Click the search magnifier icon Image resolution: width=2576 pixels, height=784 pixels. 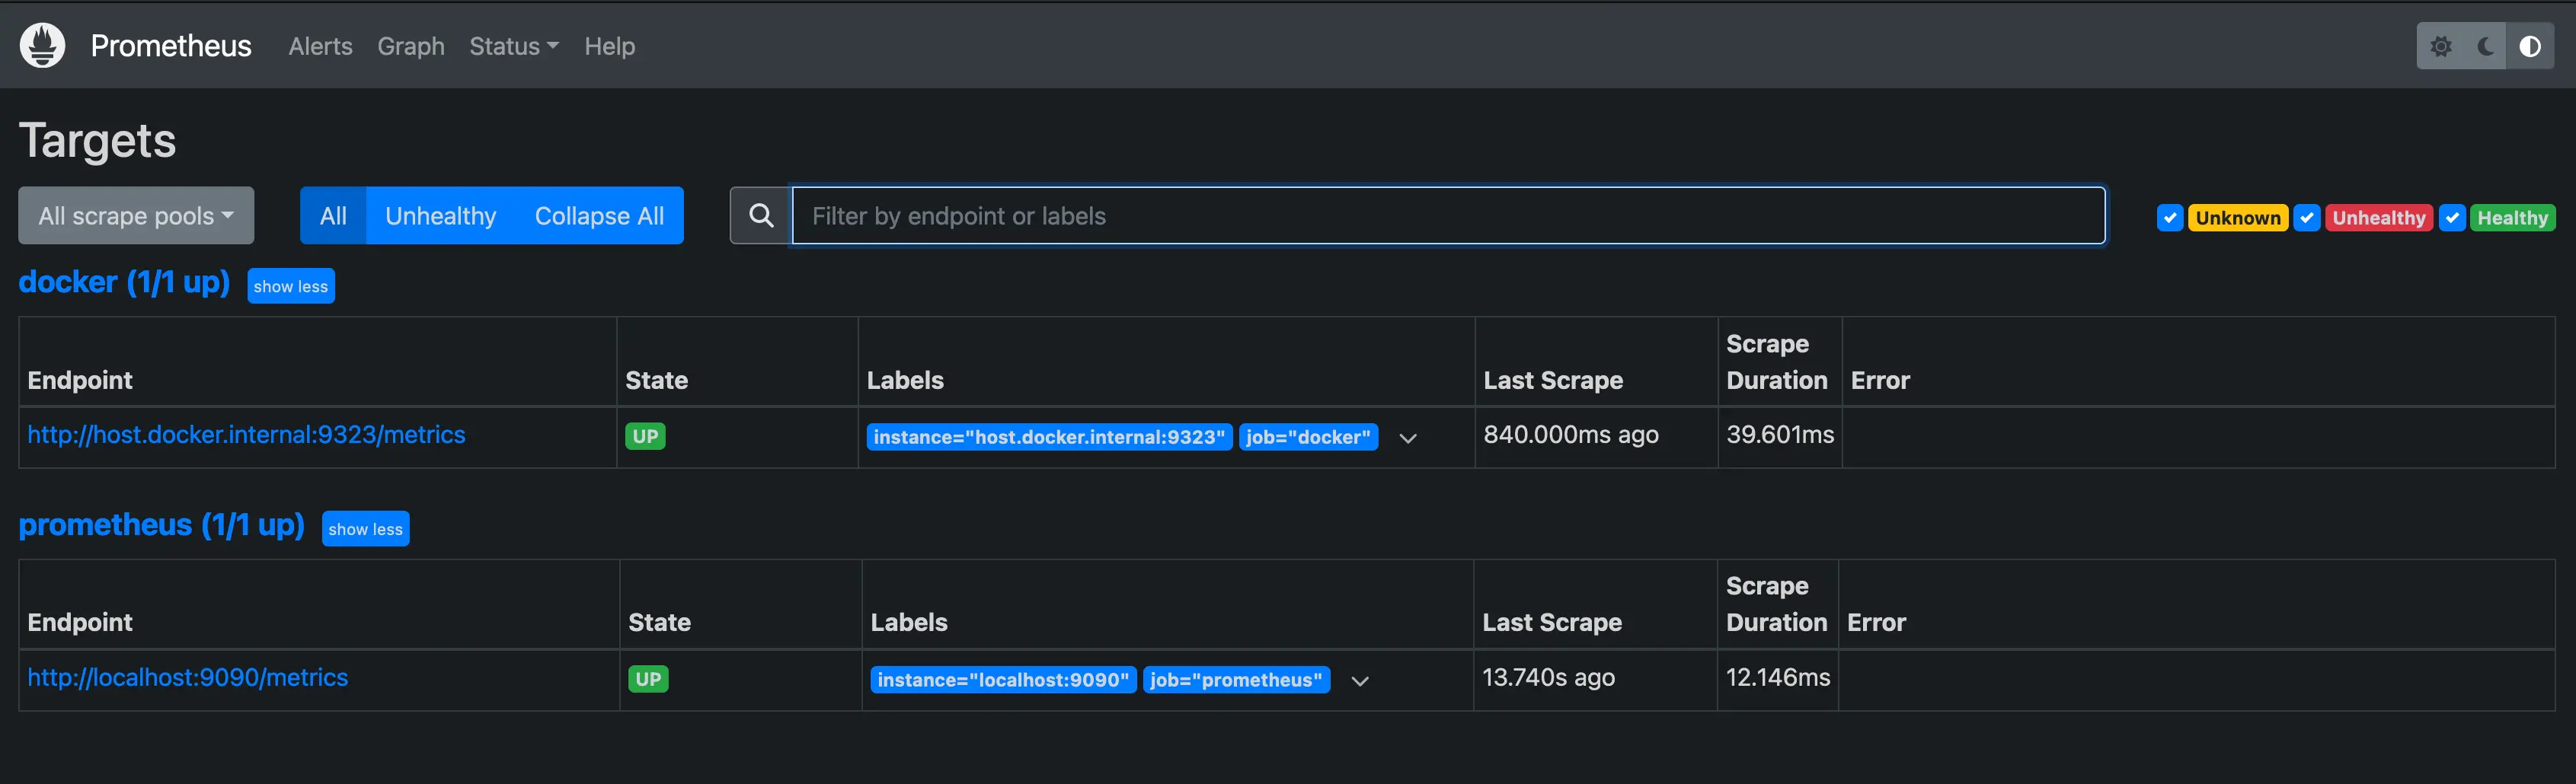761,215
